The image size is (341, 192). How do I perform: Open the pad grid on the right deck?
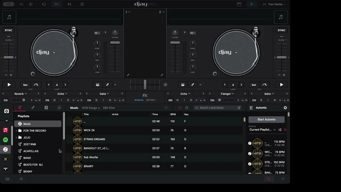183,85
